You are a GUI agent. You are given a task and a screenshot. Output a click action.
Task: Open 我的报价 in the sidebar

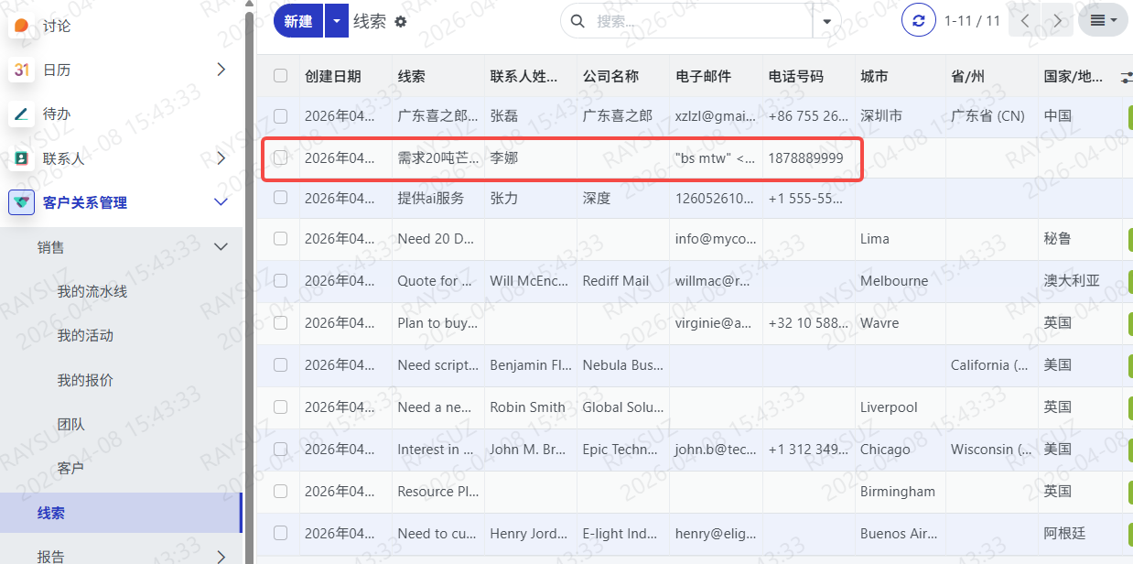click(x=85, y=380)
